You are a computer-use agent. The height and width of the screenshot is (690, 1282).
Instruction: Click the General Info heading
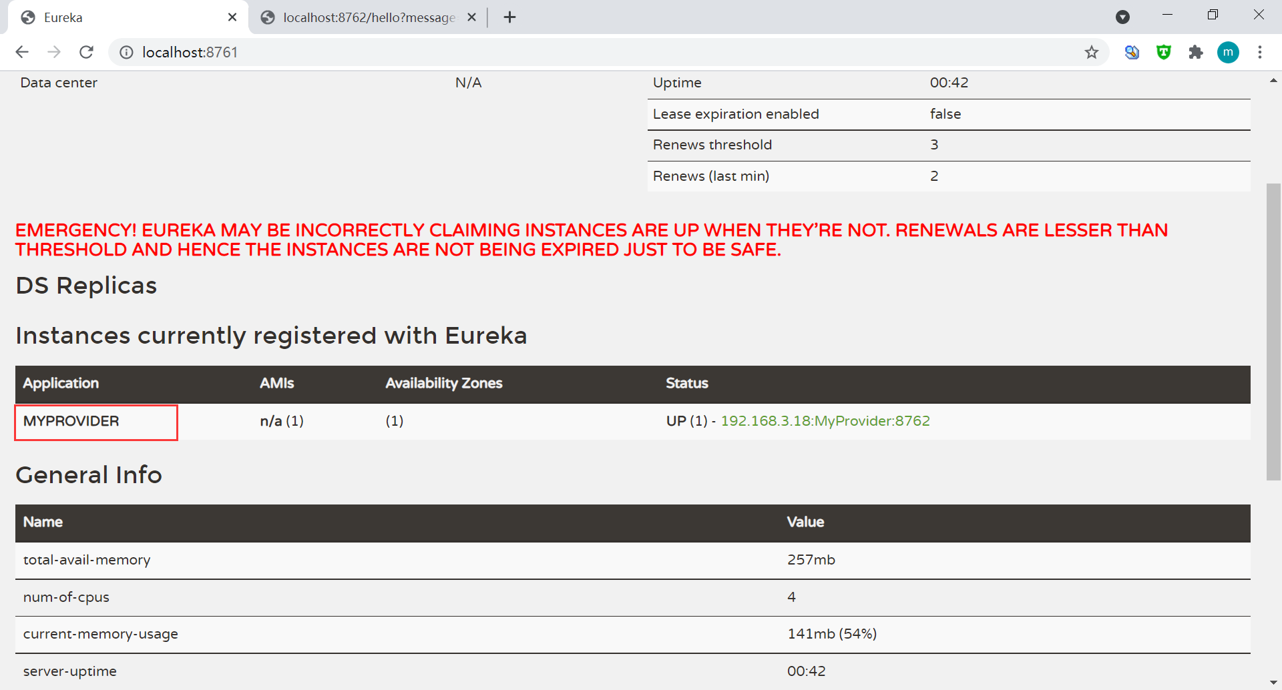tap(89, 475)
